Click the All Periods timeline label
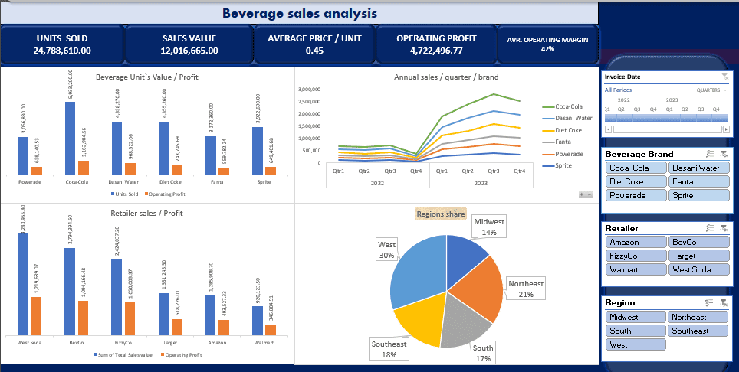 click(618, 90)
